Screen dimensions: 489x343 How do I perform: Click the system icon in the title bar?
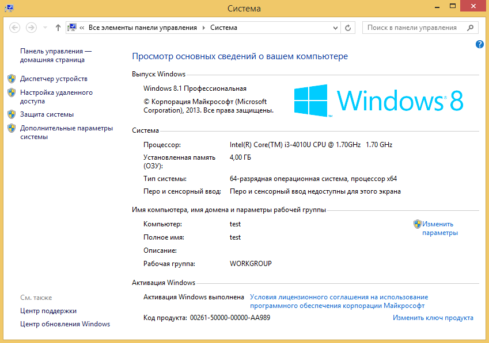(x=9, y=8)
